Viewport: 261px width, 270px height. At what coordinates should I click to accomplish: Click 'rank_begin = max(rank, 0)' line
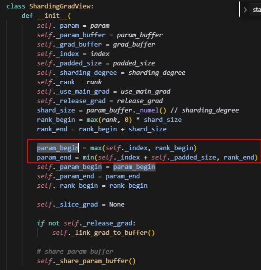(109, 120)
